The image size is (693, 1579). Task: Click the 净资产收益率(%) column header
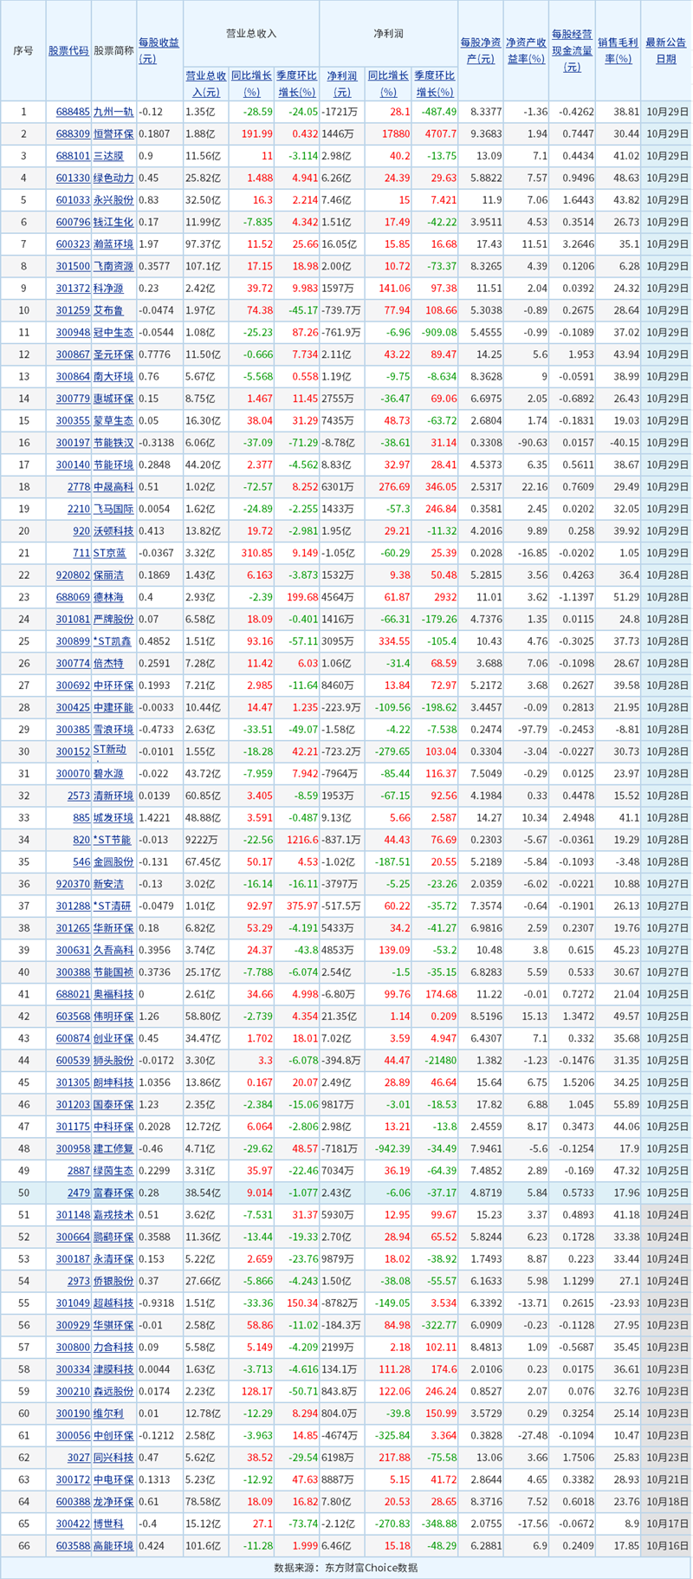tap(526, 50)
